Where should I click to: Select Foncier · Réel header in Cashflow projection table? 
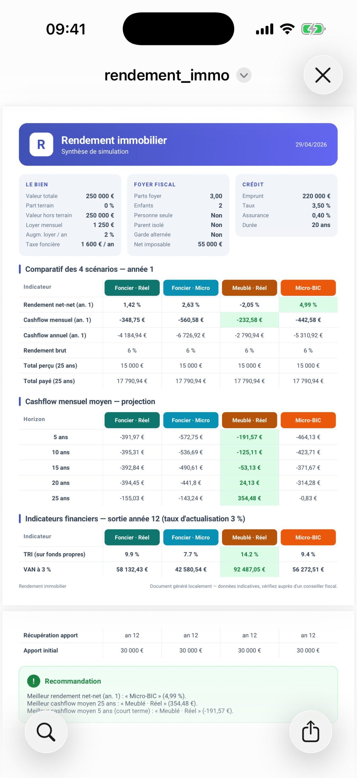pos(132,420)
